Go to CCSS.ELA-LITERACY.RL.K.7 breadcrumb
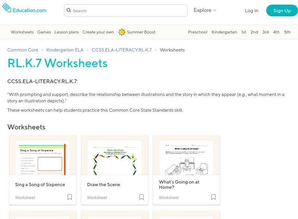Image resolution: width=298 pixels, height=219 pixels. click(122, 50)
